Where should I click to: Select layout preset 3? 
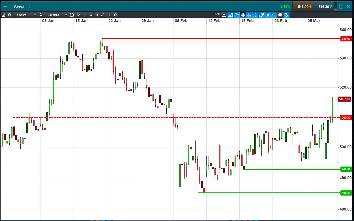(97, 15)
